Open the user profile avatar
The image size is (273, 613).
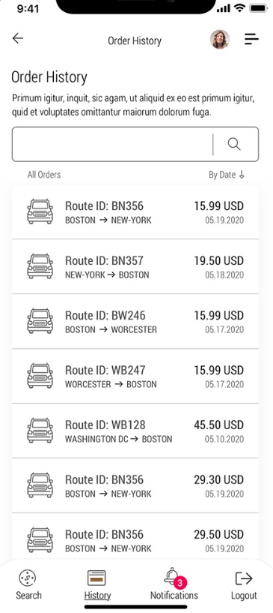(220, 39)
